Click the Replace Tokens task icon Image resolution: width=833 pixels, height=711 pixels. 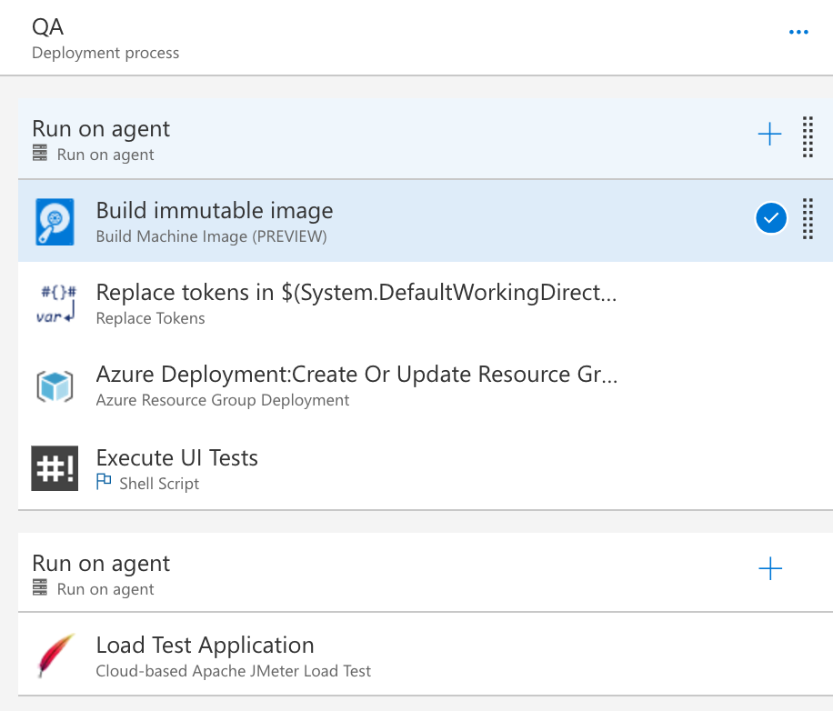57,304
